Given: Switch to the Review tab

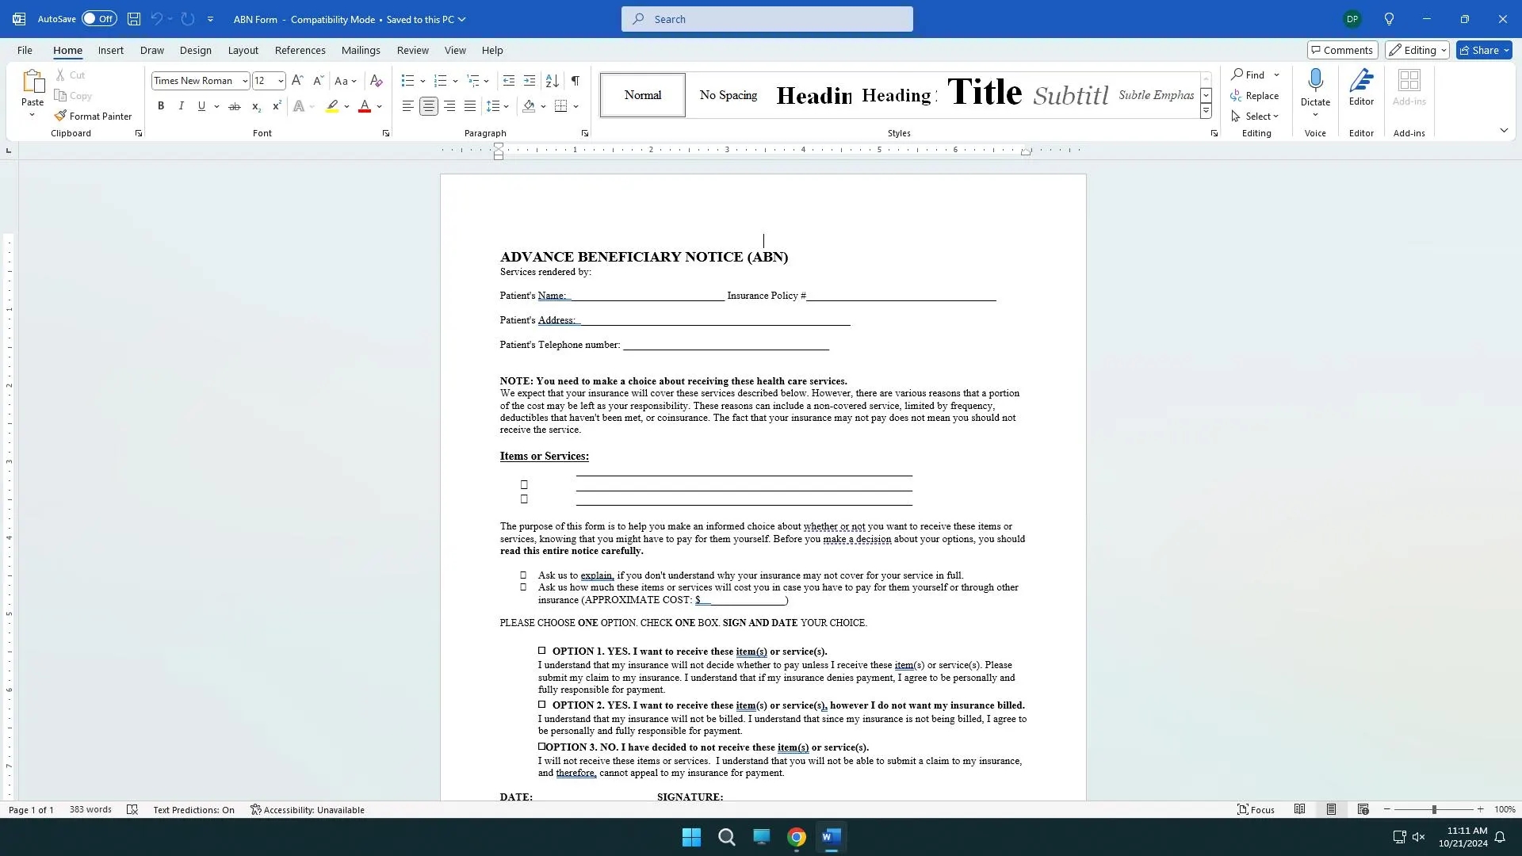Looking at the screenshot, I should [x=413, y=50].
